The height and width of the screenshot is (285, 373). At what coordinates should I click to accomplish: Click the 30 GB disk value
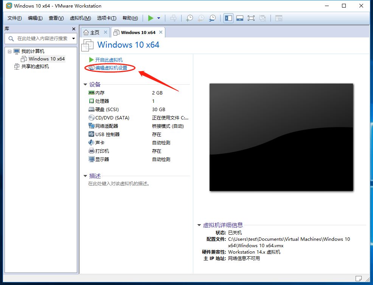coord(159,110)
